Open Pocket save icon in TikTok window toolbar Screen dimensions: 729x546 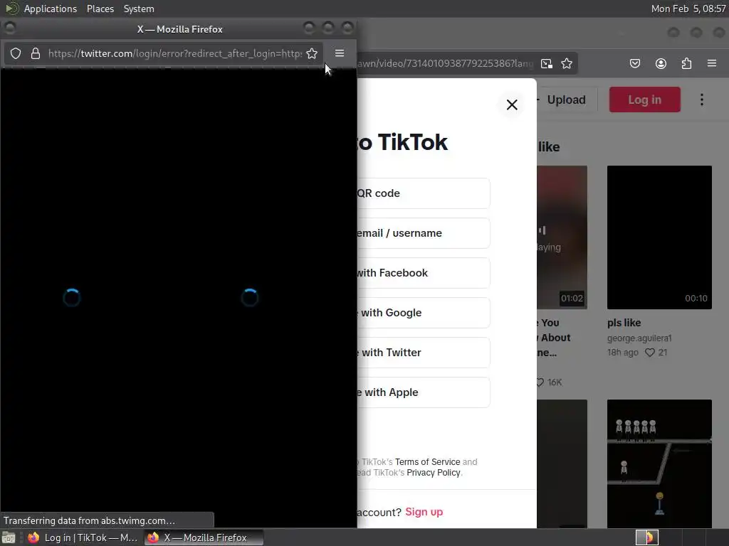pyautogui.click(x=635, y=63)
